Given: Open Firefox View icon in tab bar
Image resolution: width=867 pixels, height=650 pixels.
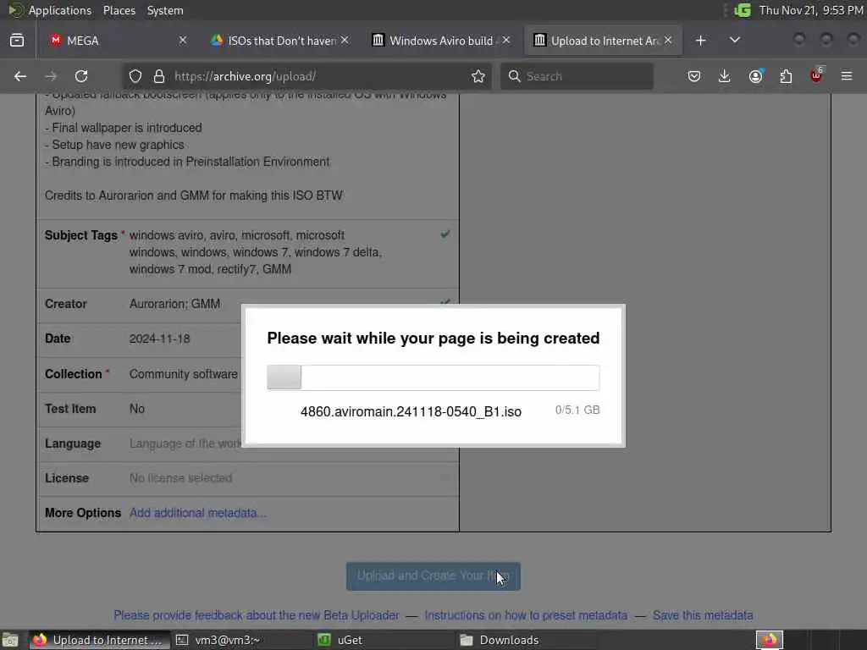Looking at the screenshot, I should point(17,41).
